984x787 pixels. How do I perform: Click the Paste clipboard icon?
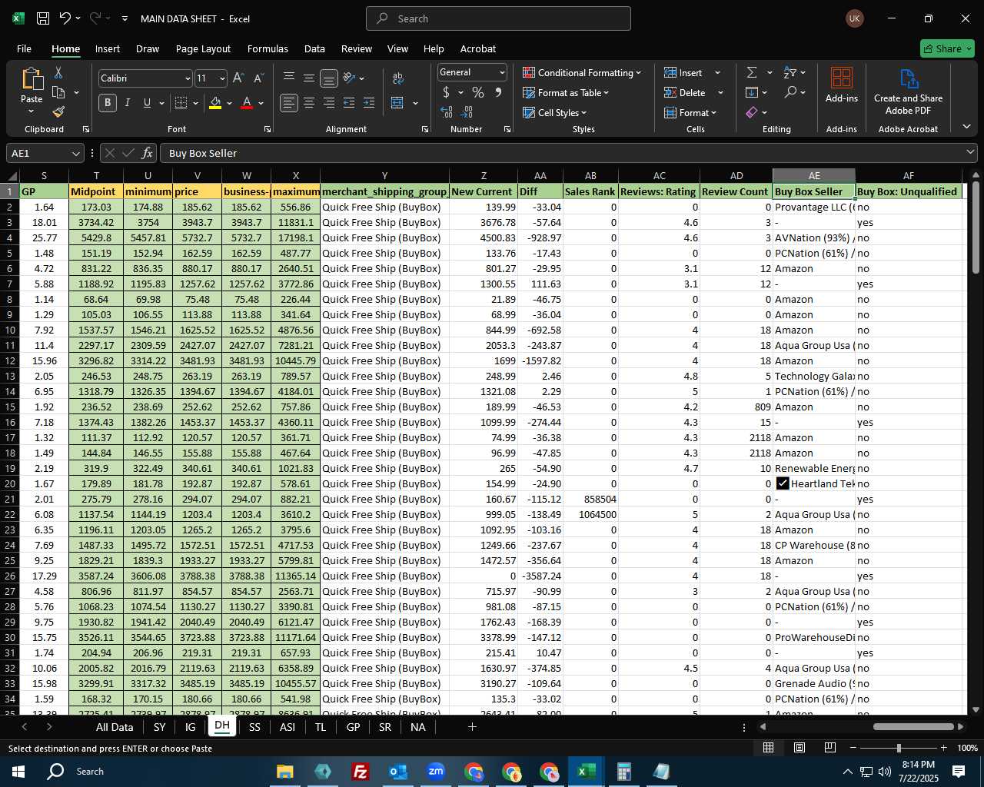point(32,78)
